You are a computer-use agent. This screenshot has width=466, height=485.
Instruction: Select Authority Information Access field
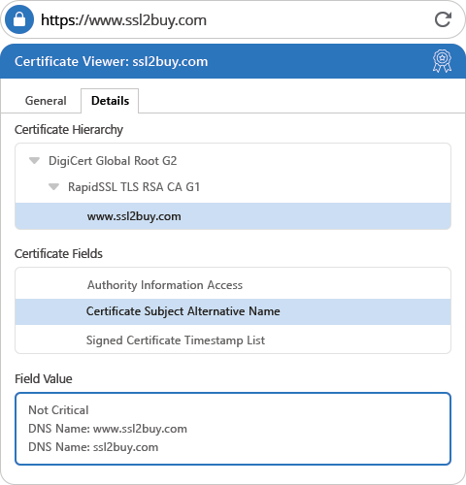pos(233,285)
